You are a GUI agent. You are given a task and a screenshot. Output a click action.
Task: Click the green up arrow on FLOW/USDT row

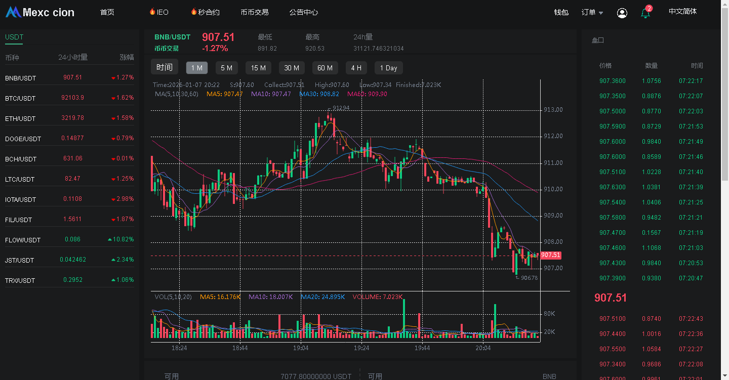pyautogui.click(x=110, y=240)
